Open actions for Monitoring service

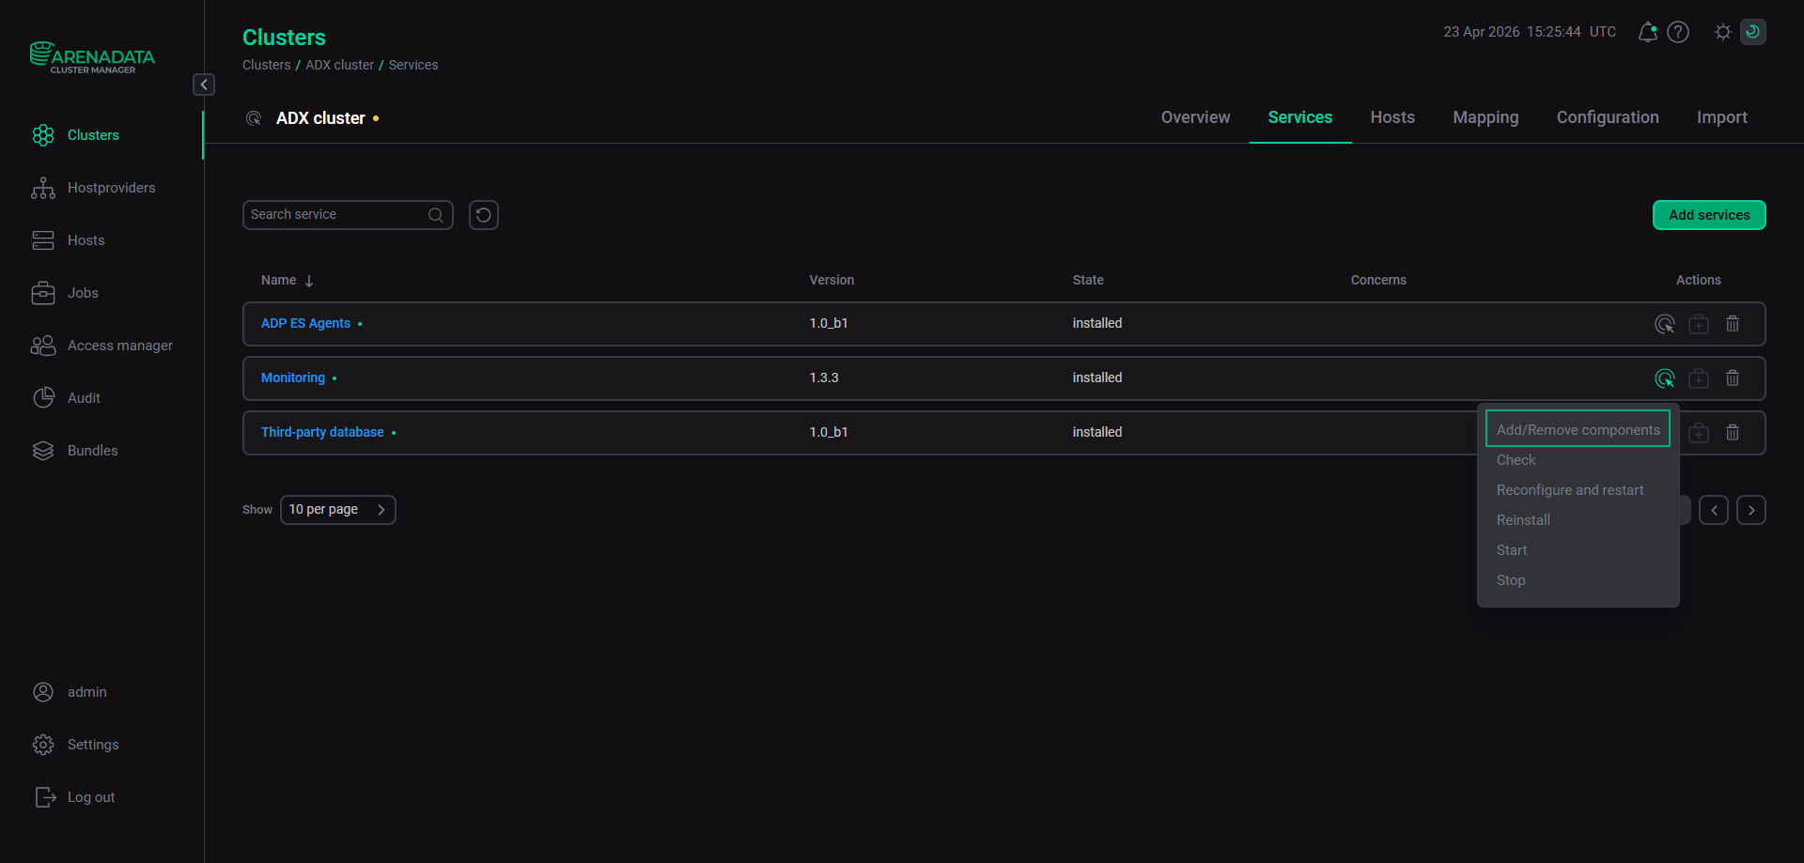pos(1665,378)
